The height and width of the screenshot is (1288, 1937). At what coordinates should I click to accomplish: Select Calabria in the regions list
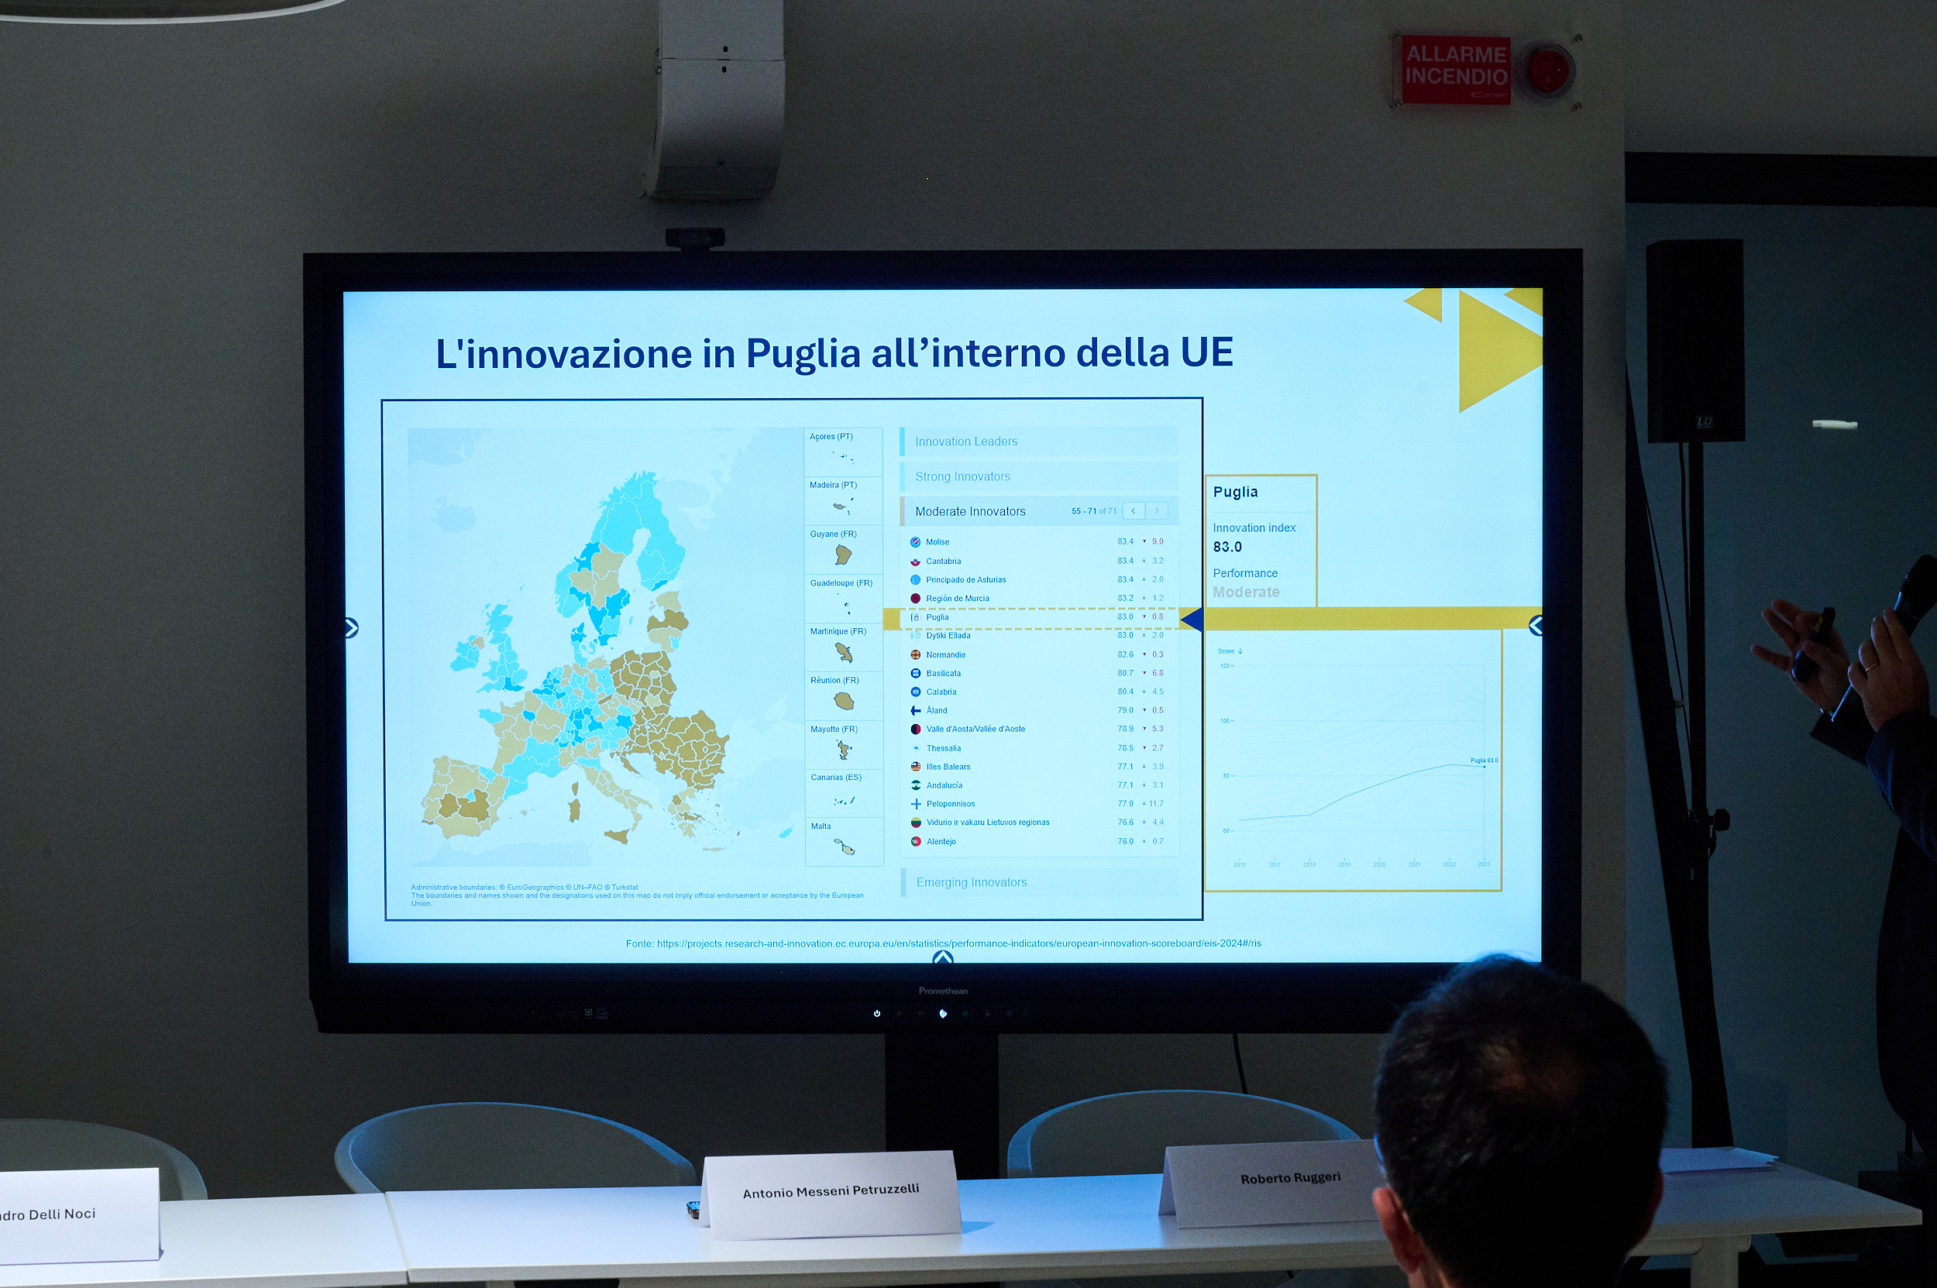coord(941,692)
